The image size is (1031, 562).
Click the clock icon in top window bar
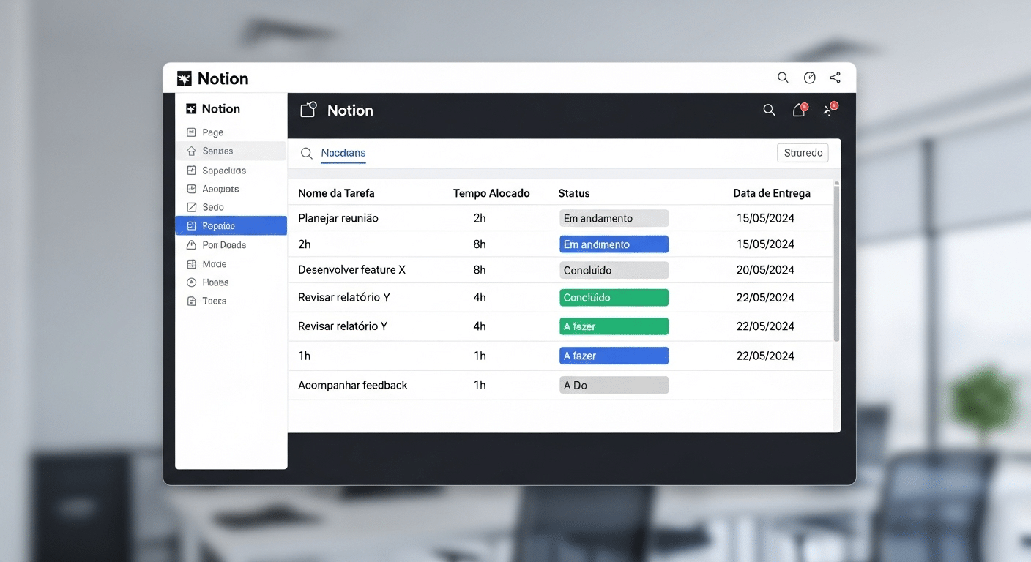pyautogui.click(x=809, y=78)
